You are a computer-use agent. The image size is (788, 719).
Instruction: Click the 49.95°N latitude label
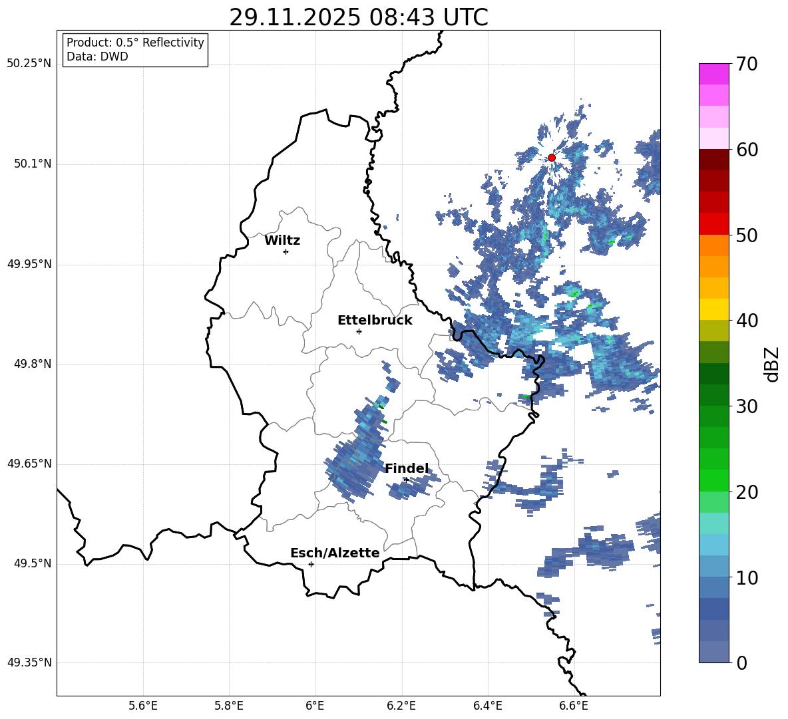(29, 264)
